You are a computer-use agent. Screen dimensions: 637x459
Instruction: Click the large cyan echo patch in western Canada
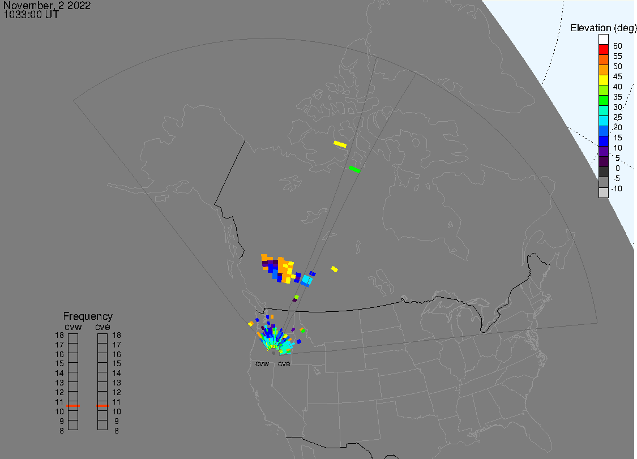(x=307, y=280)
